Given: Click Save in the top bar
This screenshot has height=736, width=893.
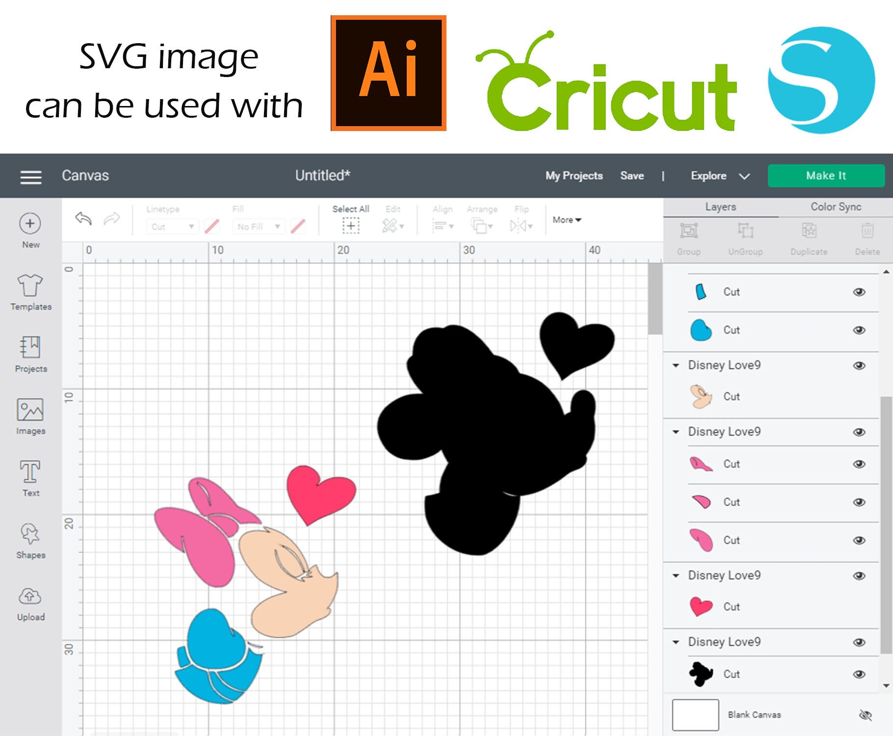Looking at the screenshot, I should click(x=632, y=176).
